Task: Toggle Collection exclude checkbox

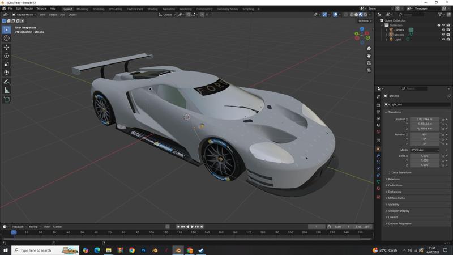Action: [438, 25]
